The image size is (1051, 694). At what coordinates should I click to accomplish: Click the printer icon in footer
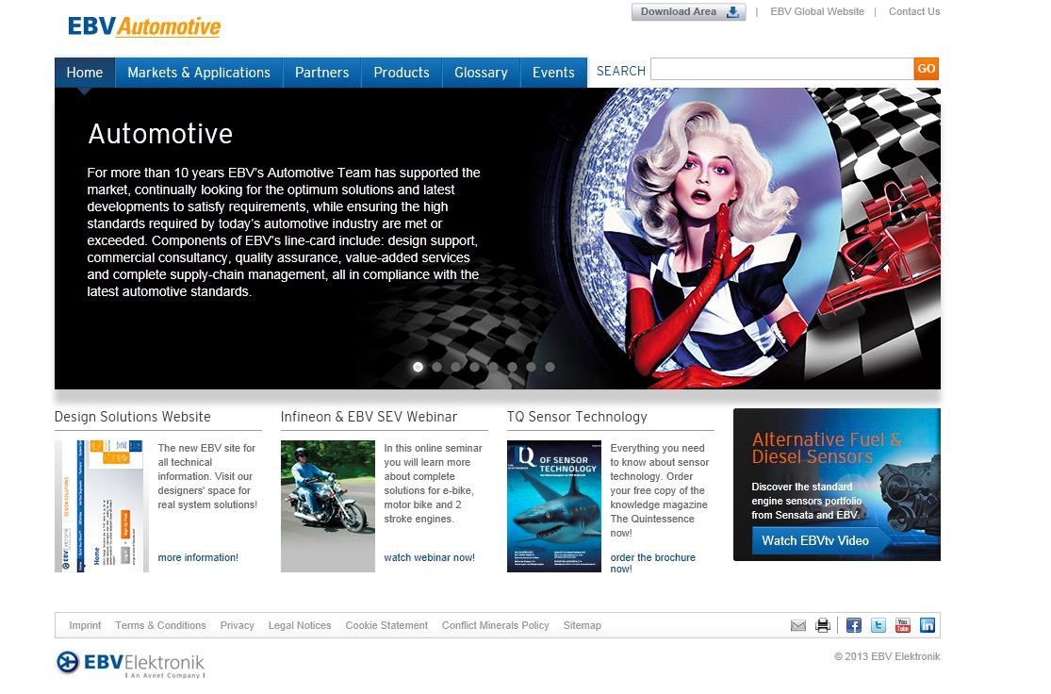[823, 625]
